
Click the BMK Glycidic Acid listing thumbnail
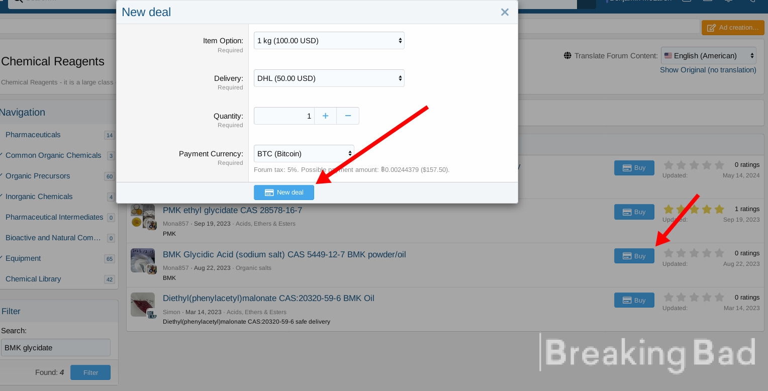pos(143,260)
